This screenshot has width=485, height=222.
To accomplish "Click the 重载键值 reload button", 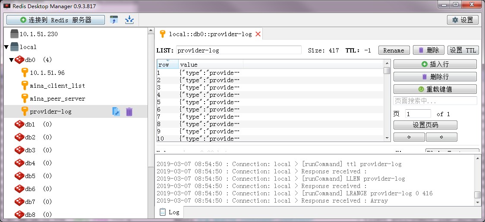I will 435,89.
